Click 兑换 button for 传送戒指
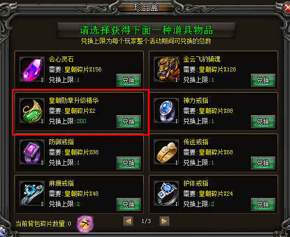The width and height of the screenshot is (290, 237). point(263,163)
